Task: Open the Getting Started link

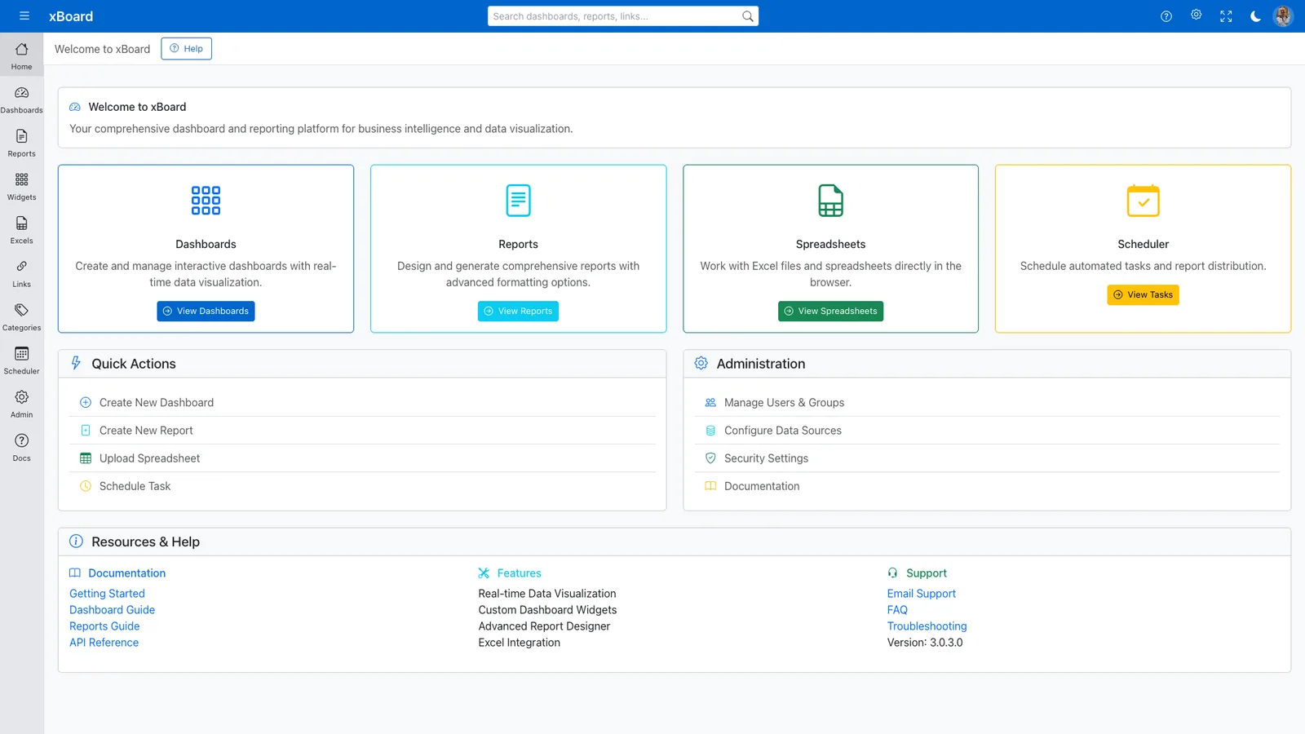Action: click(x=107, y=594)
